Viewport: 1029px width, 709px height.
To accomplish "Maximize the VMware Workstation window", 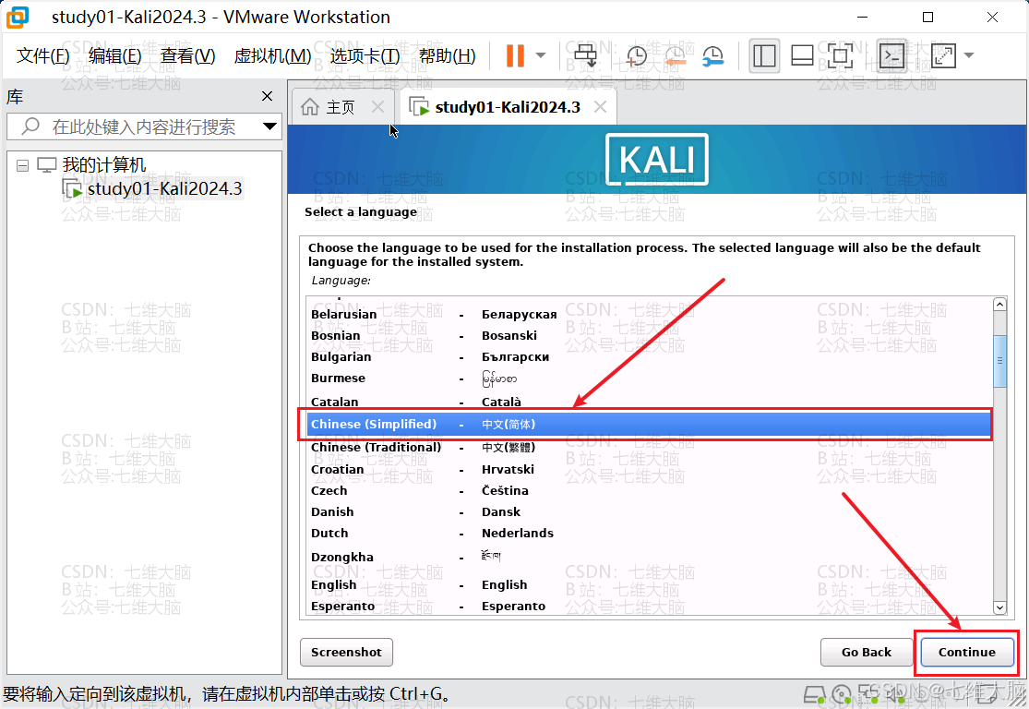I will [x=927, y=17].
